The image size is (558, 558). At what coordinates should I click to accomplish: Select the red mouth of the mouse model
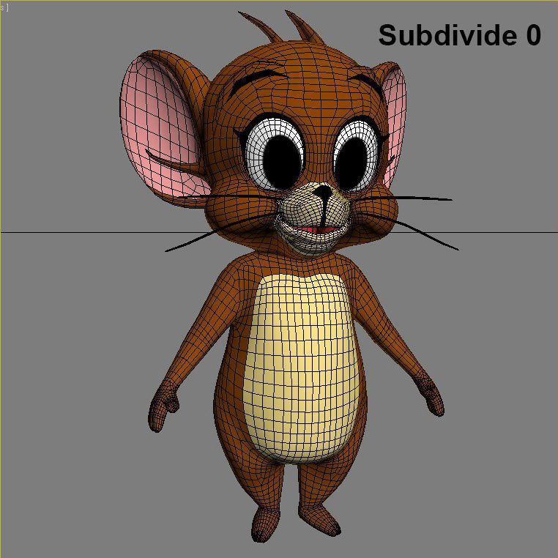(x=317, y=229)
